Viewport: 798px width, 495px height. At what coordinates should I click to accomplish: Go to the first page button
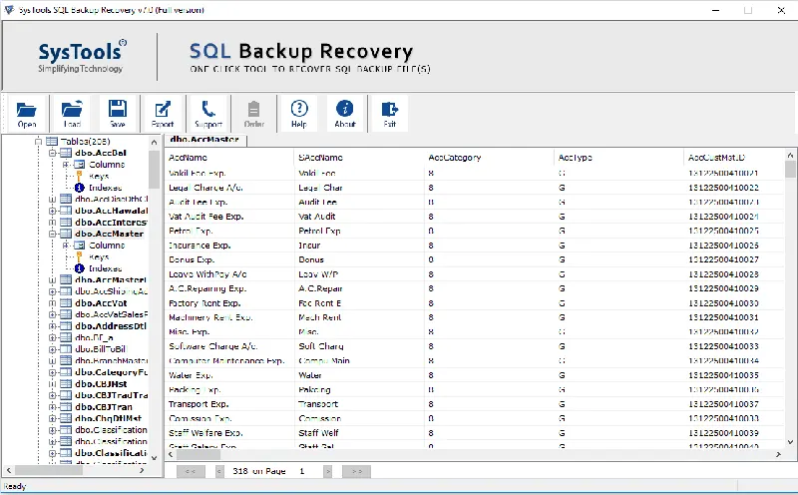click(191, 472)
